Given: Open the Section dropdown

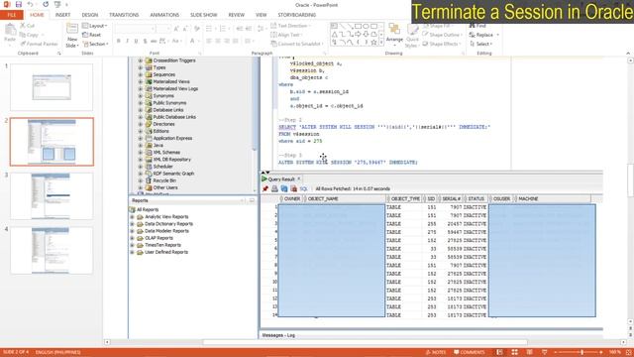Looking at the screenshot, I should point(95,44).
